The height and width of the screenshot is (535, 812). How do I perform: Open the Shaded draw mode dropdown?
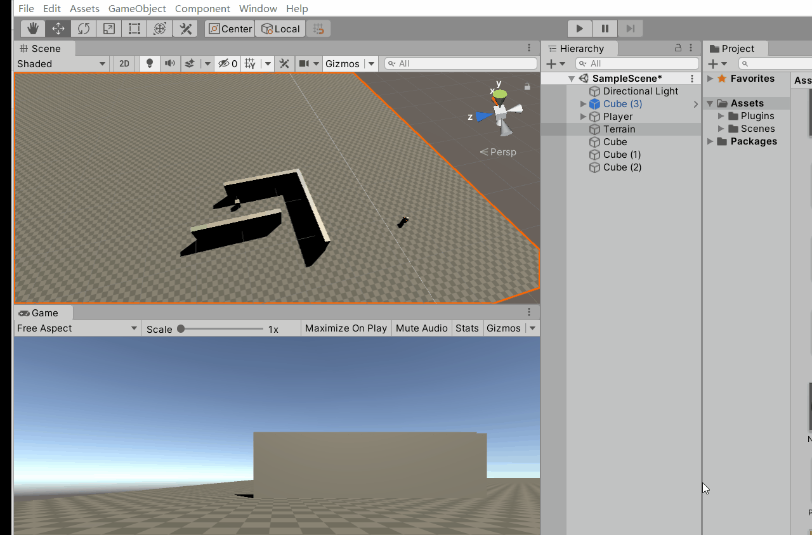point(62,63)
